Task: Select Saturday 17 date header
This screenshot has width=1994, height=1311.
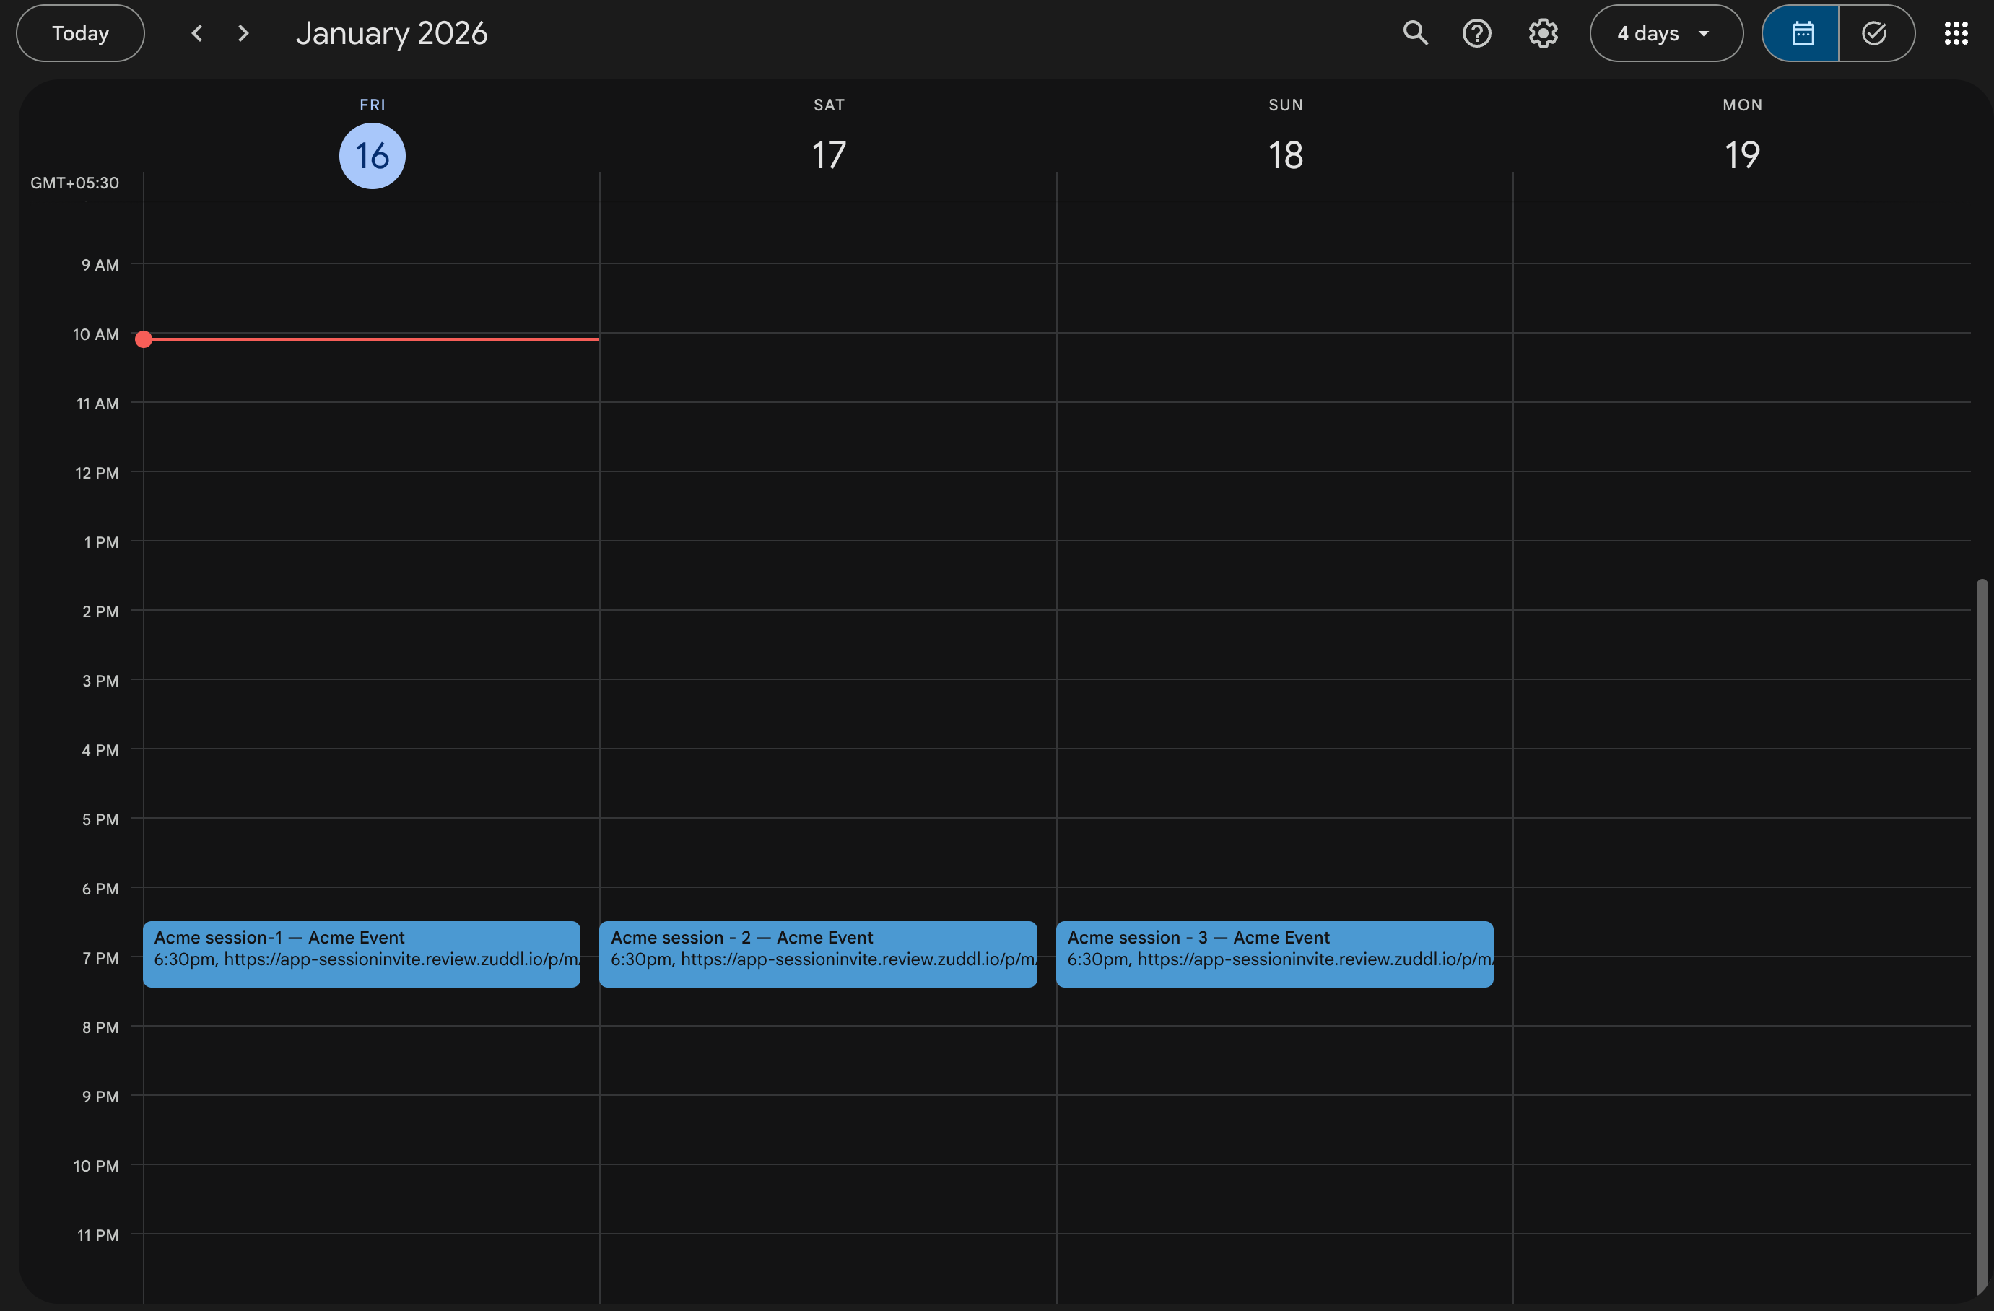Action: [829, 156]
